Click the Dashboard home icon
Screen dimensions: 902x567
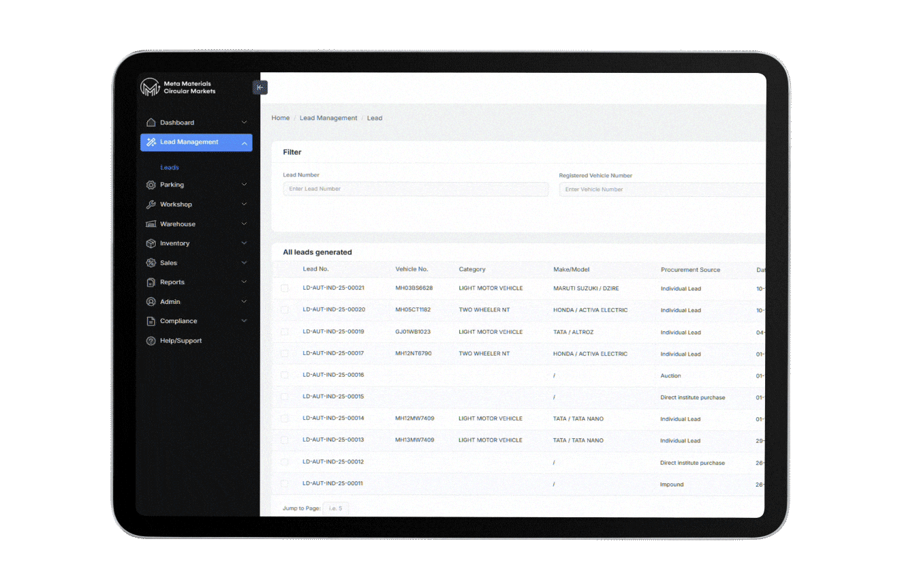point(151,123)
